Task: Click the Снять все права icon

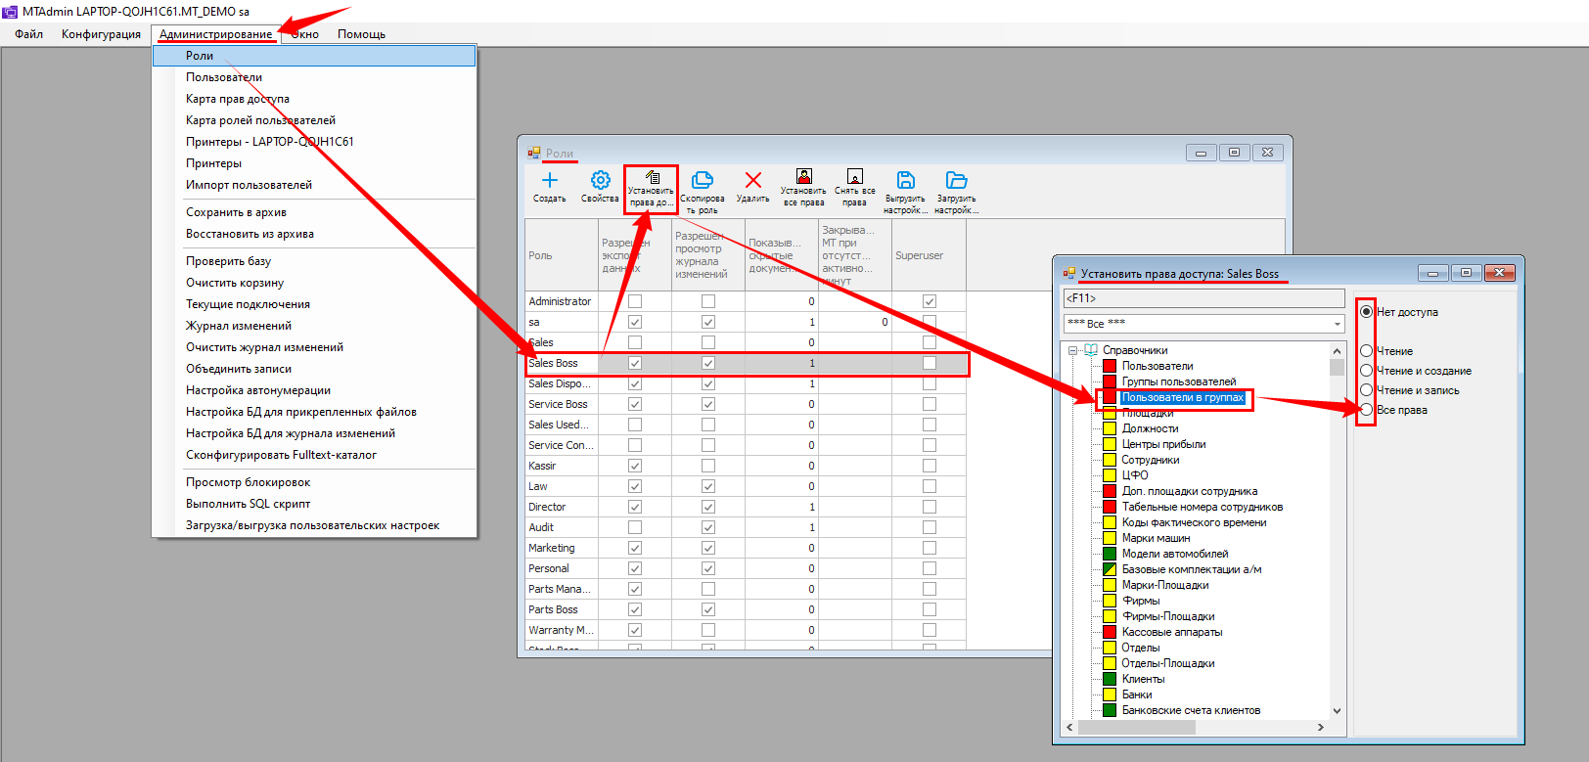Action: tap(854, 177)
